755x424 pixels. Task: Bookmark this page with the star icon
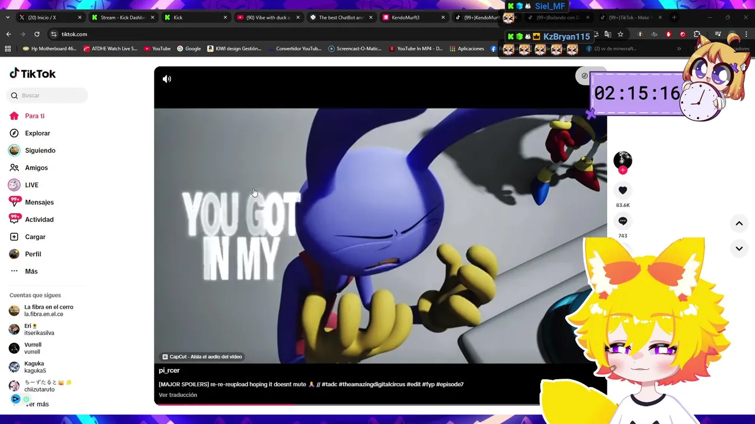tap(621, 34)
